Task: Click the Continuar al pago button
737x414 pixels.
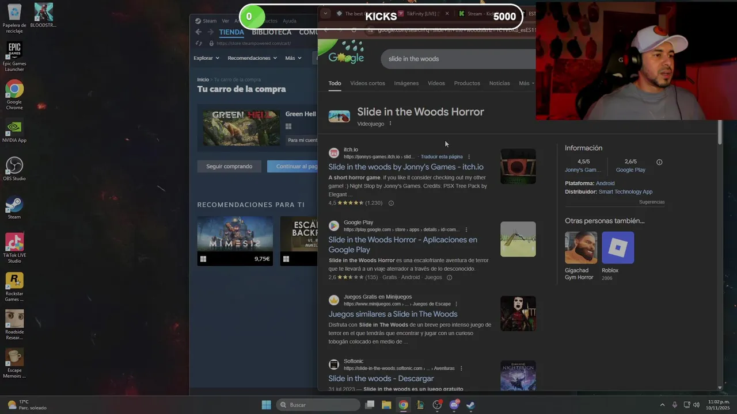Action: (292, 166)
